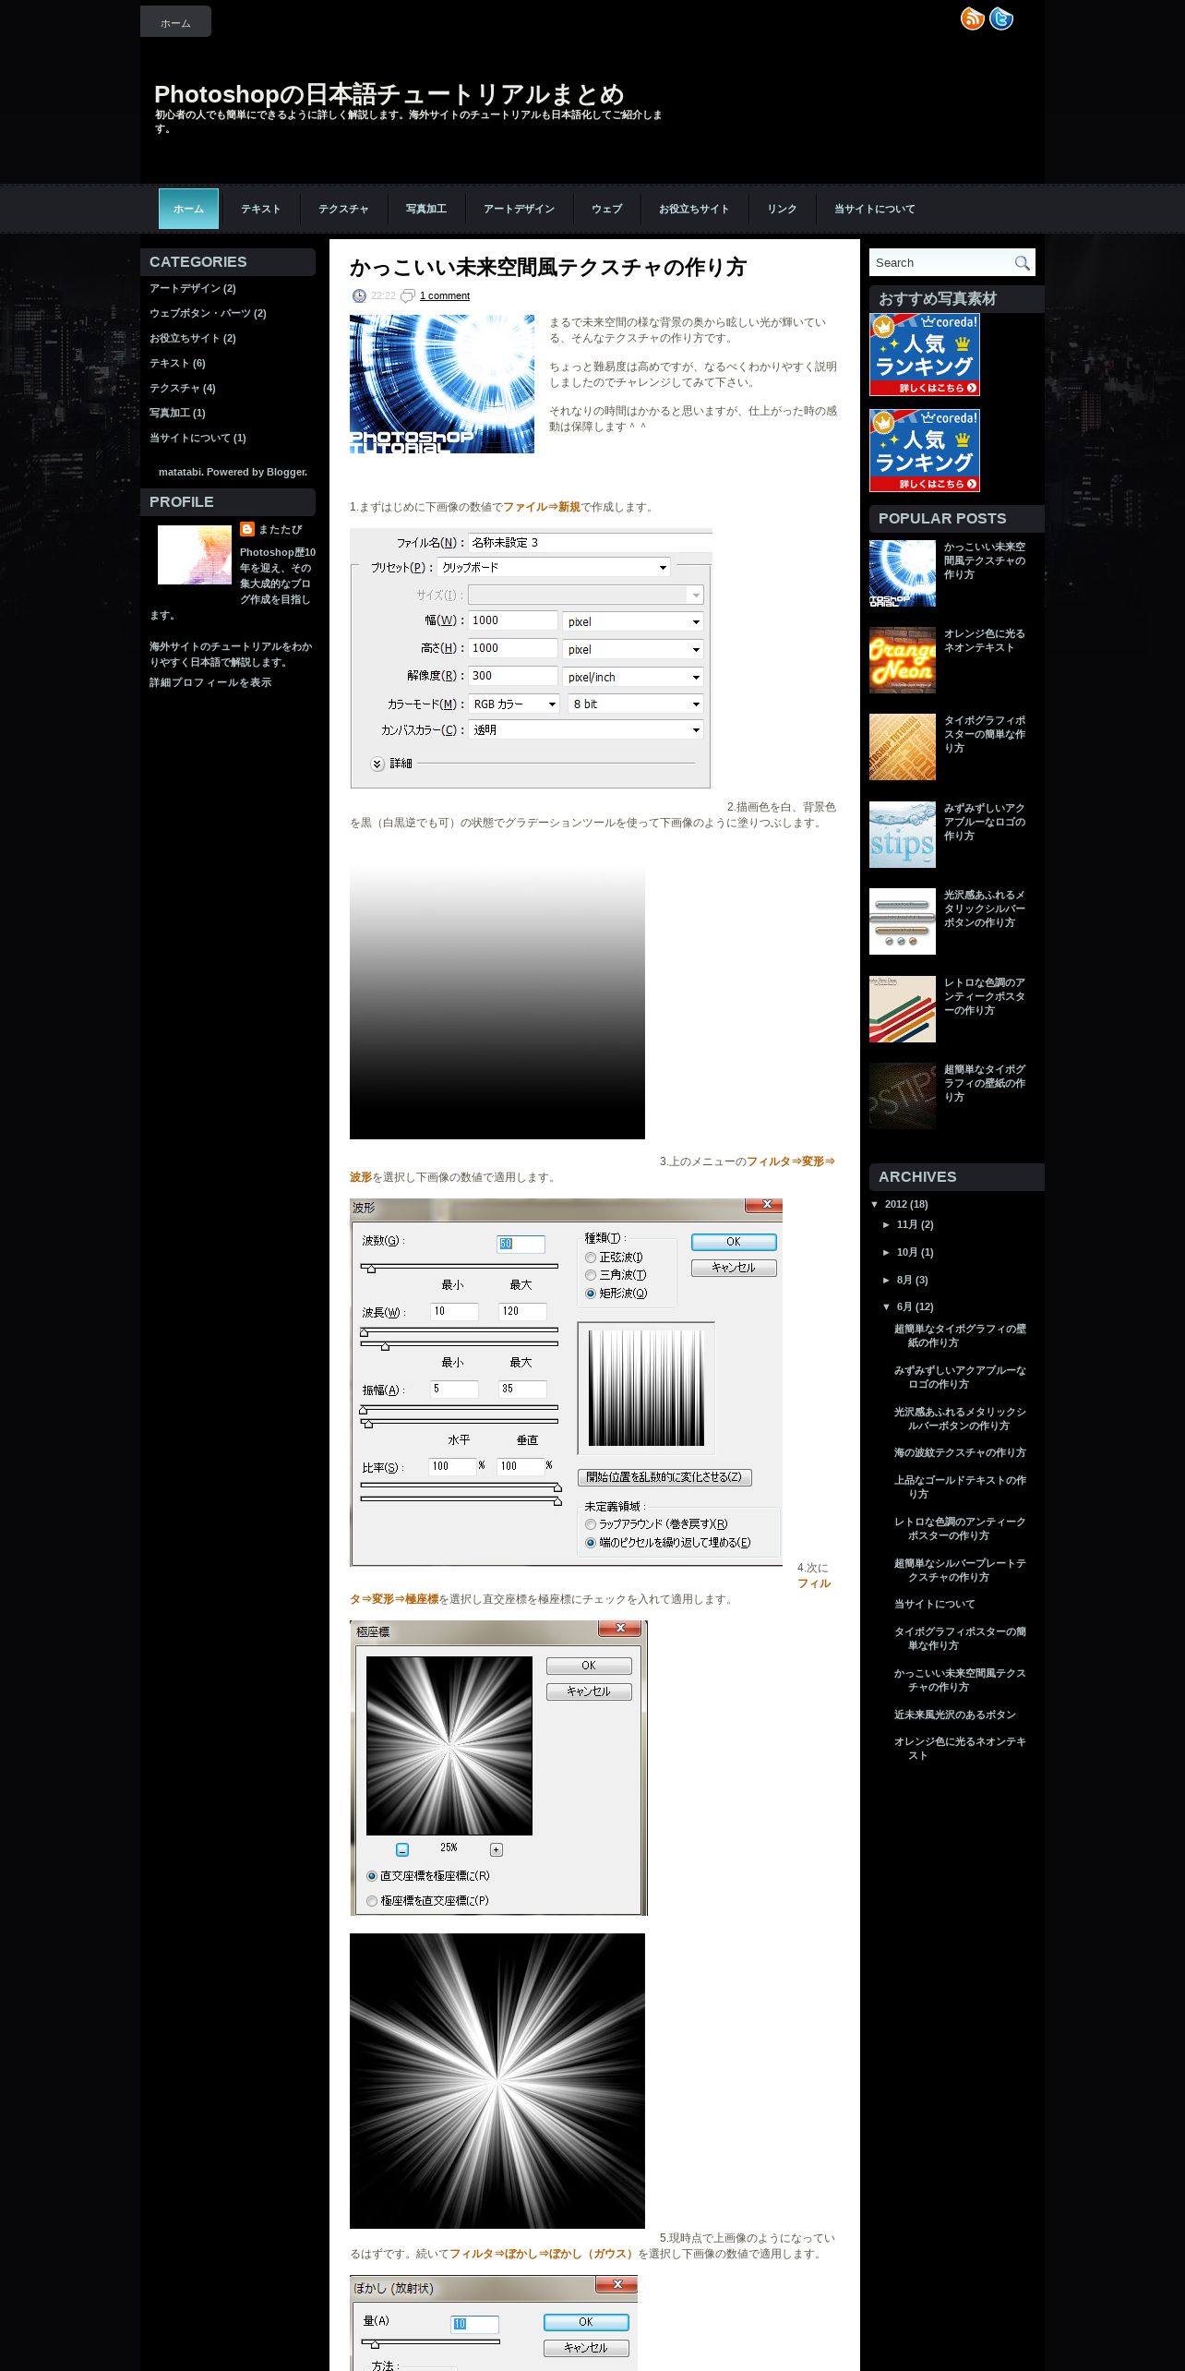Click the 比率 horizontal slider handle
This screenshot has width=1185, height=2371.
tap(557, 1486)
